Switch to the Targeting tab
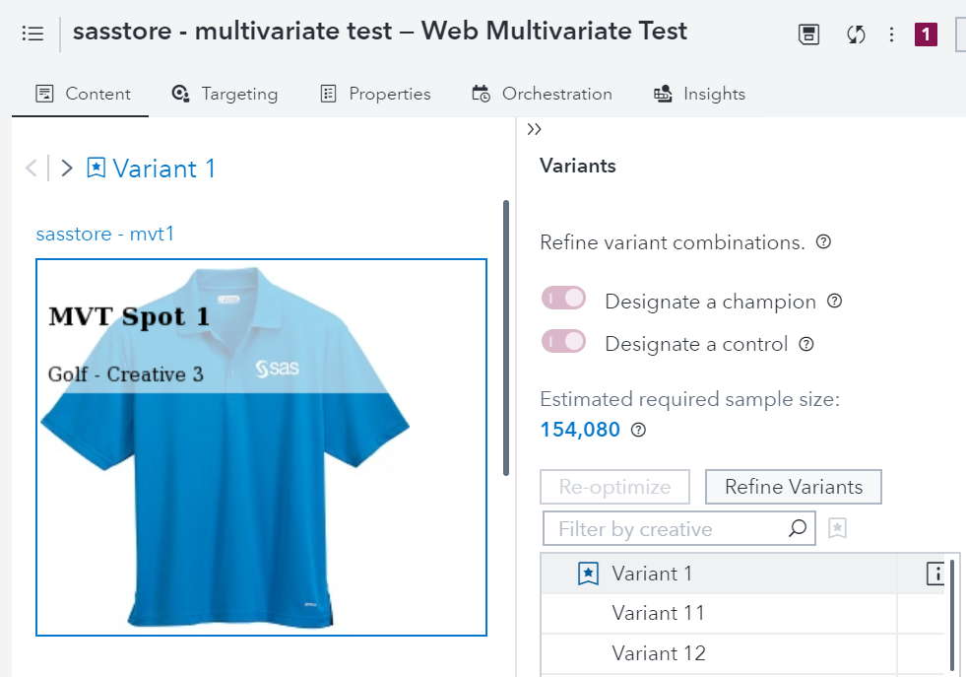This screenshot has width=966, height=677. [225, 95]
